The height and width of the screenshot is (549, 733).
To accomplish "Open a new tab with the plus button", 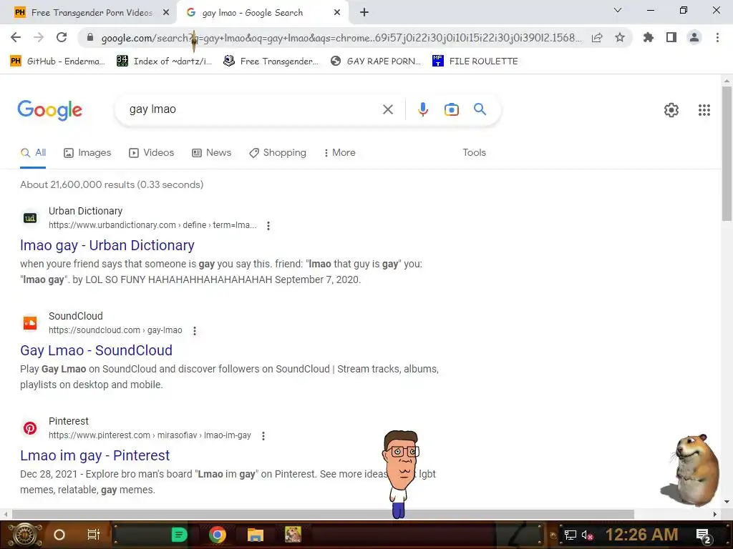I will 364,13.
